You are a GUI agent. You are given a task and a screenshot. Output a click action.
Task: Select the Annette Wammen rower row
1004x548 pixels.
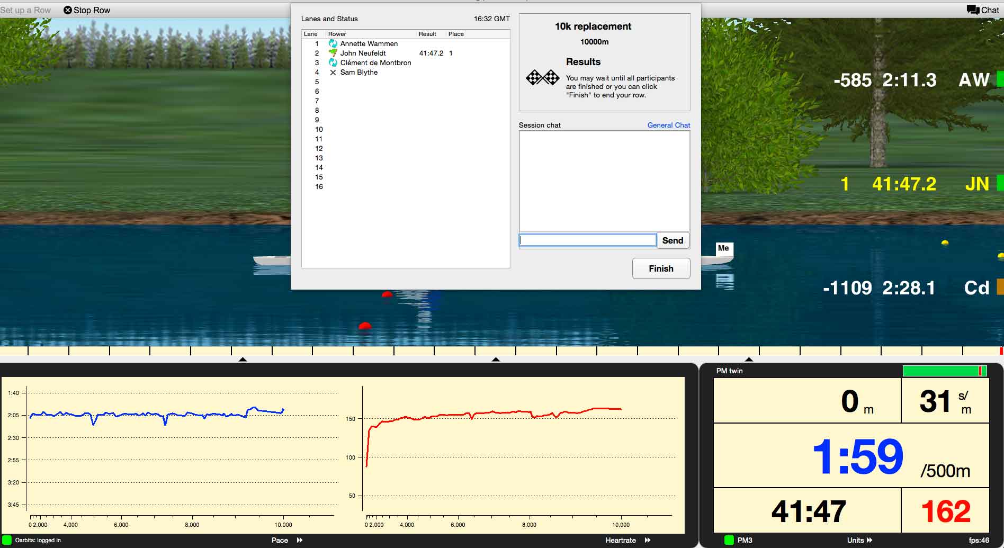406,43
